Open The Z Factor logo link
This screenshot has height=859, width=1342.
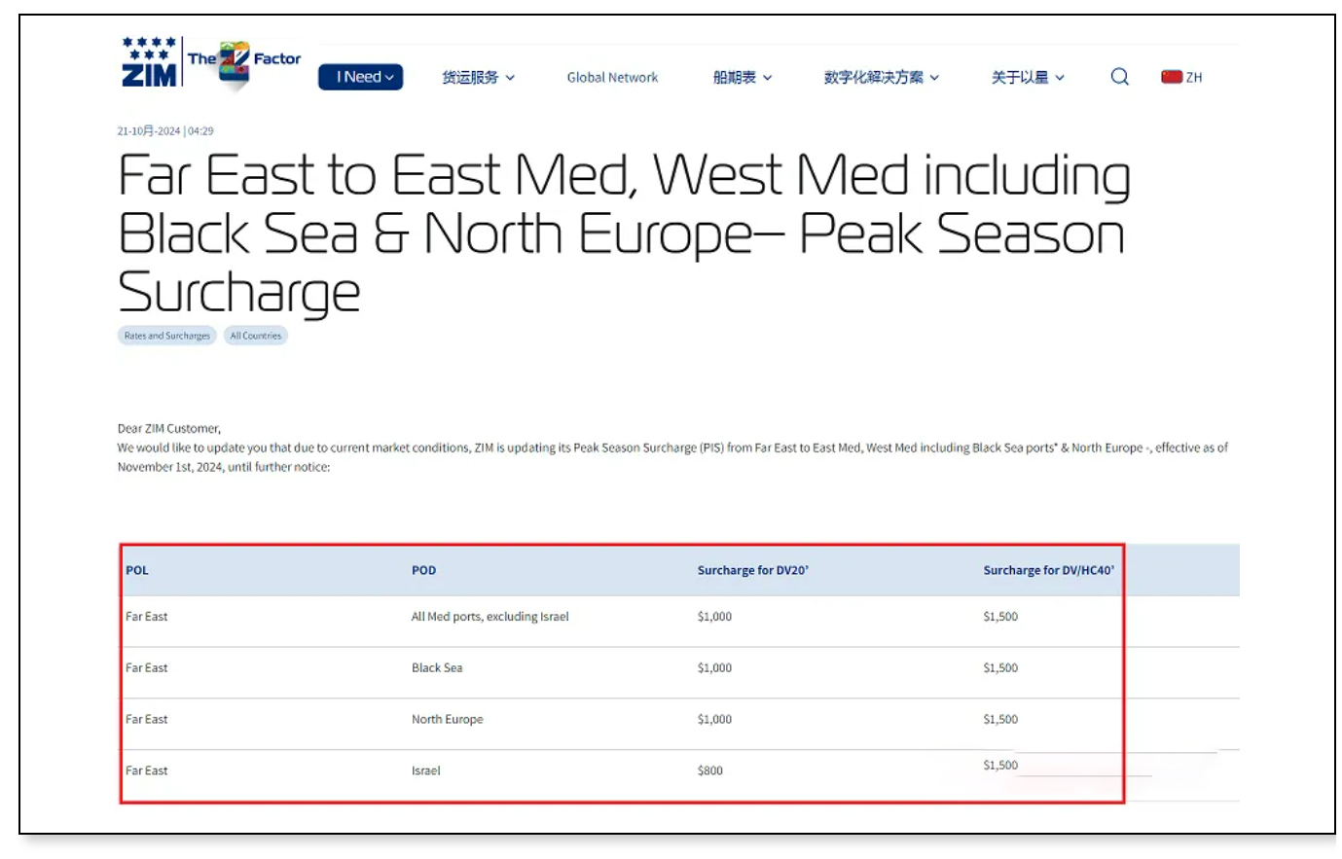244,64
